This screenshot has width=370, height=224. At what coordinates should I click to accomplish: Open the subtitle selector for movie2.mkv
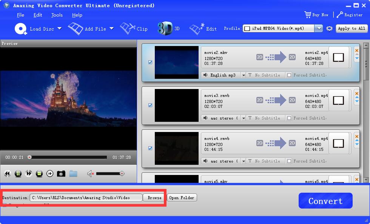266,75
